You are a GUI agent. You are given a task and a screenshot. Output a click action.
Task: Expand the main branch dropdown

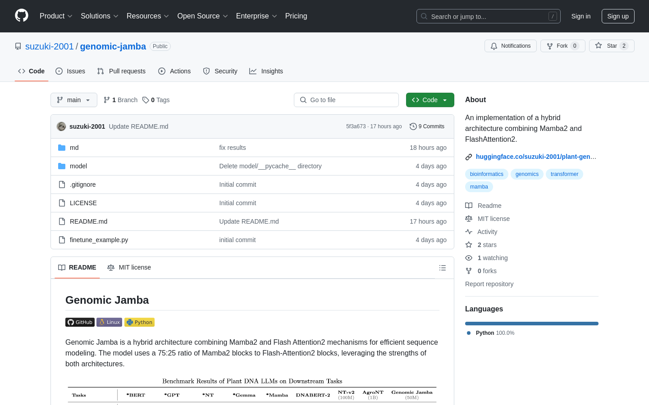74,100
